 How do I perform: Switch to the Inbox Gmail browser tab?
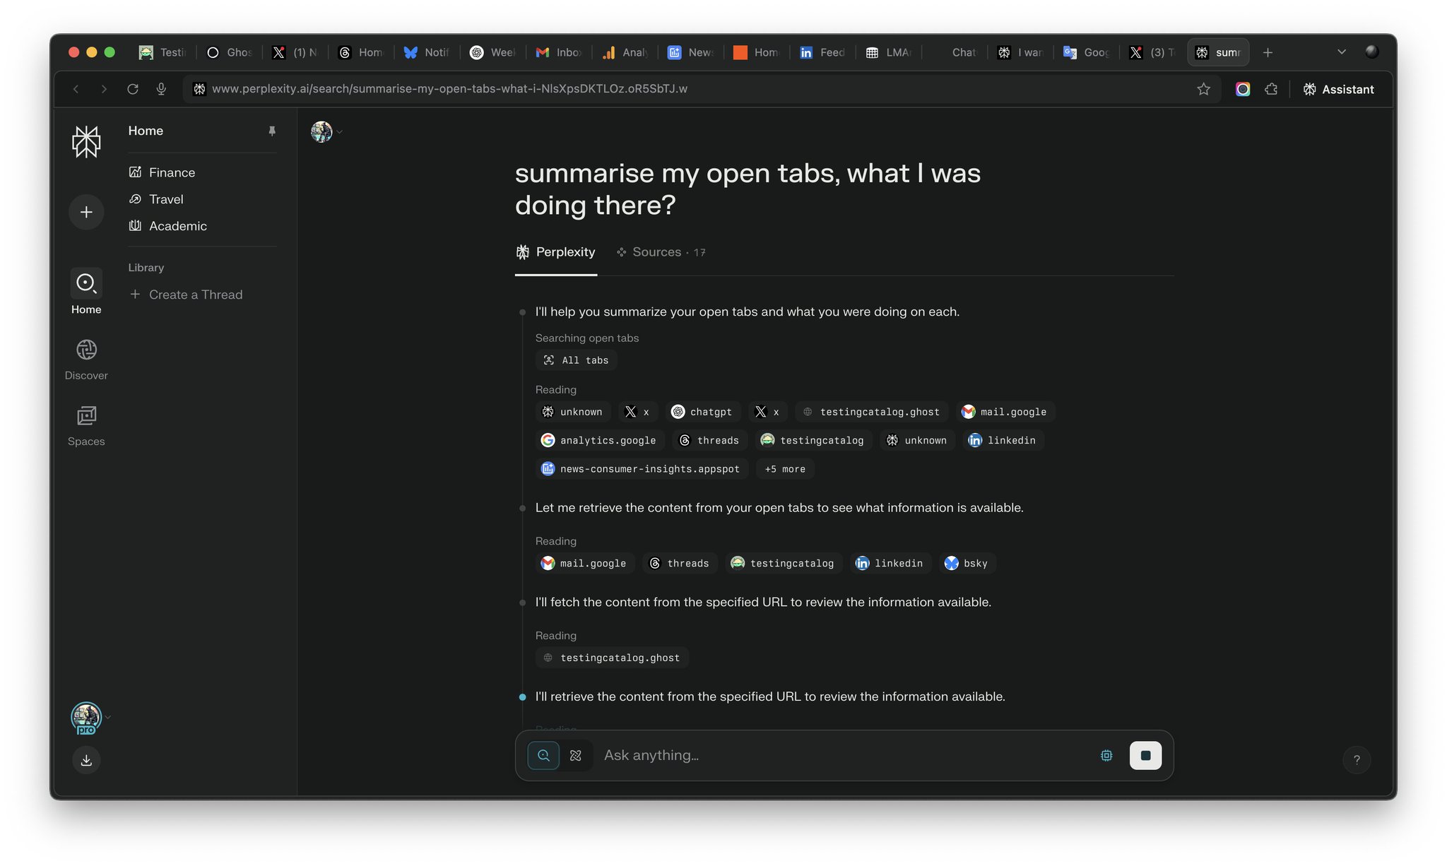click(x=559, y=52)
